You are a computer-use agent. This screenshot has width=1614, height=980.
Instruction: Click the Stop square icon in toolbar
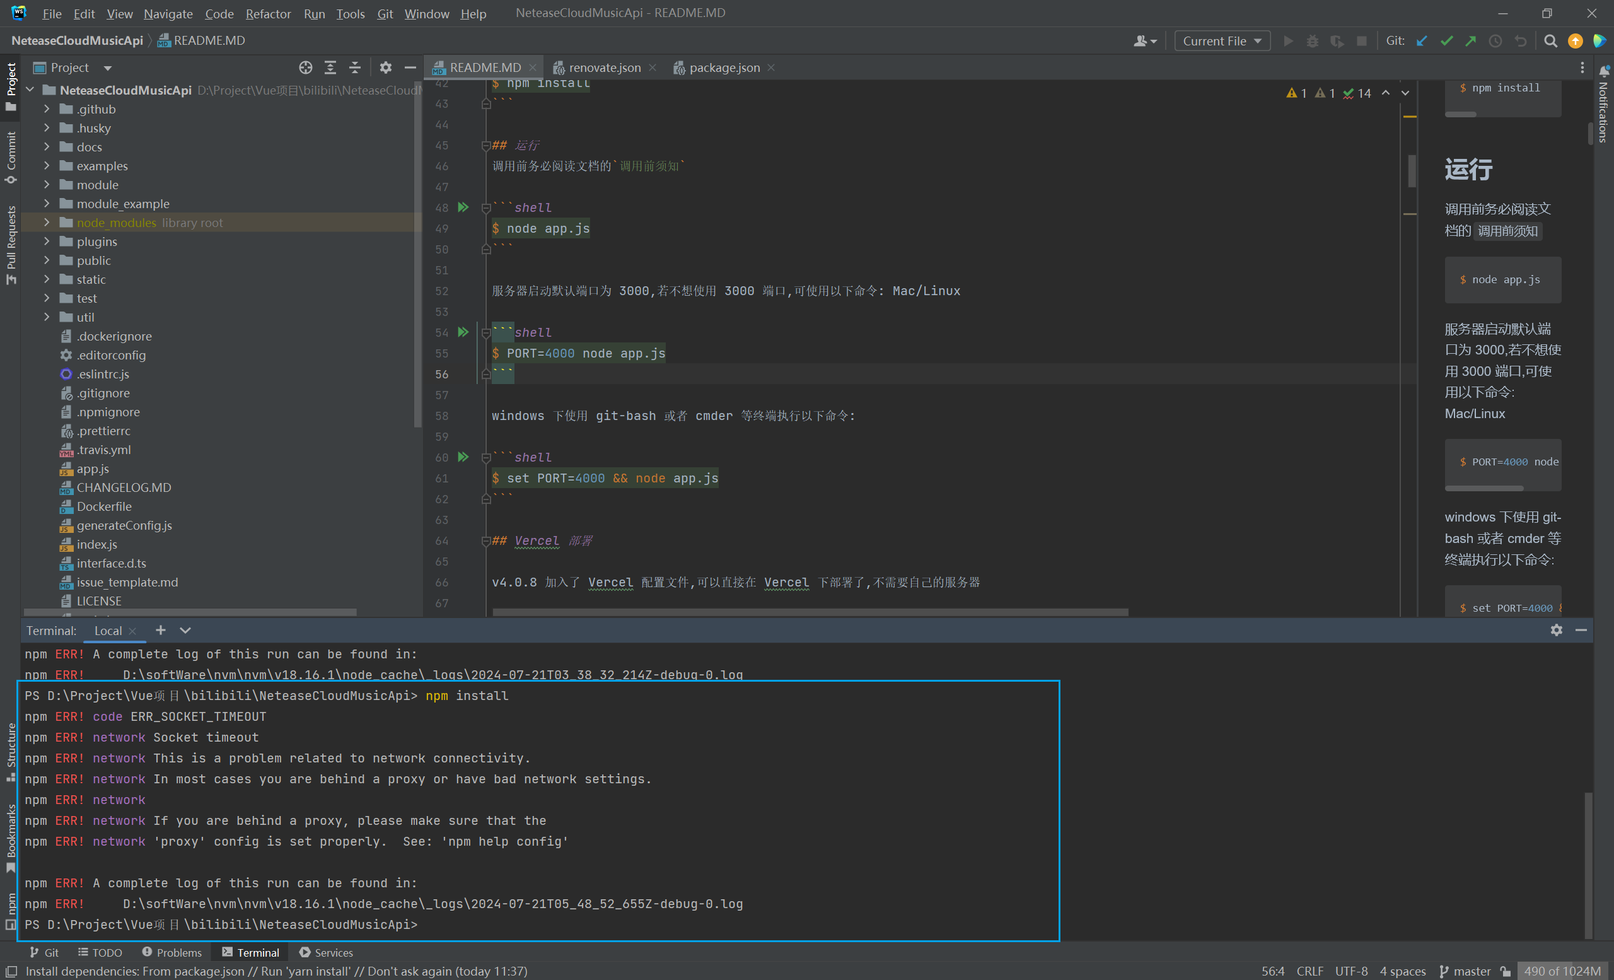pyautogui.click(x=1362, y=40)
